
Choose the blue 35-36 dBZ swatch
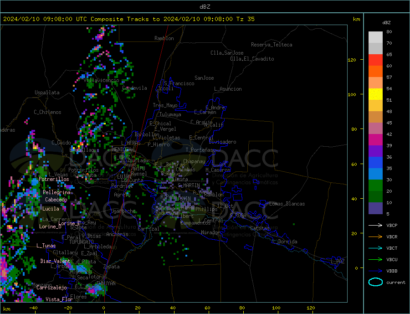375,163
